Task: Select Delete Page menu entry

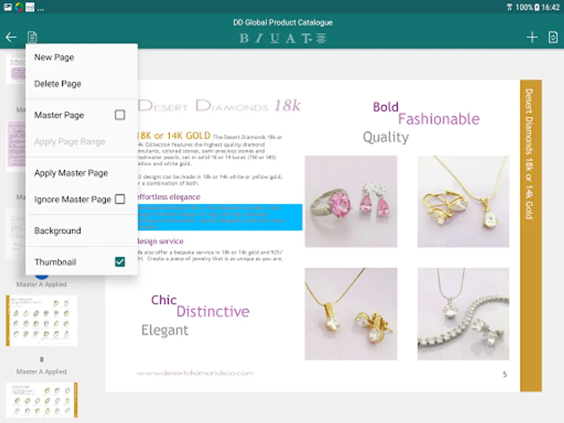Action: pyautogui.click(x=58, y=84)
